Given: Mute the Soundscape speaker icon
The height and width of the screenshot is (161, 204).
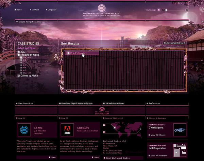Looking at the screenshot, I should pyautogui.click(x=159, y=10).
